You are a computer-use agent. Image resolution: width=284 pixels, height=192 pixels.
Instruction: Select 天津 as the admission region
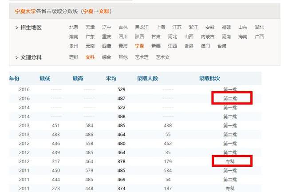(x=90, y=27)
